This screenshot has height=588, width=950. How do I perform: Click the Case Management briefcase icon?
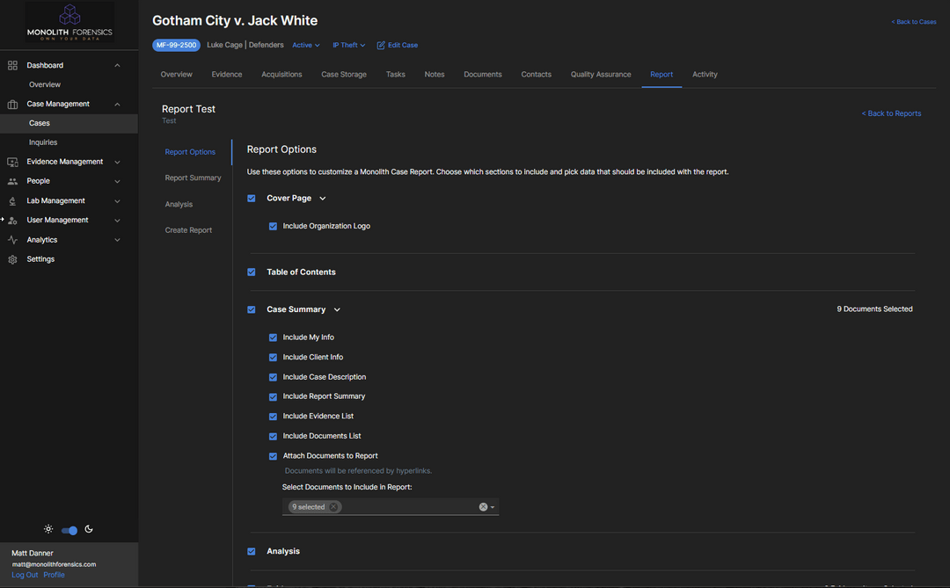tap(12, 105)
